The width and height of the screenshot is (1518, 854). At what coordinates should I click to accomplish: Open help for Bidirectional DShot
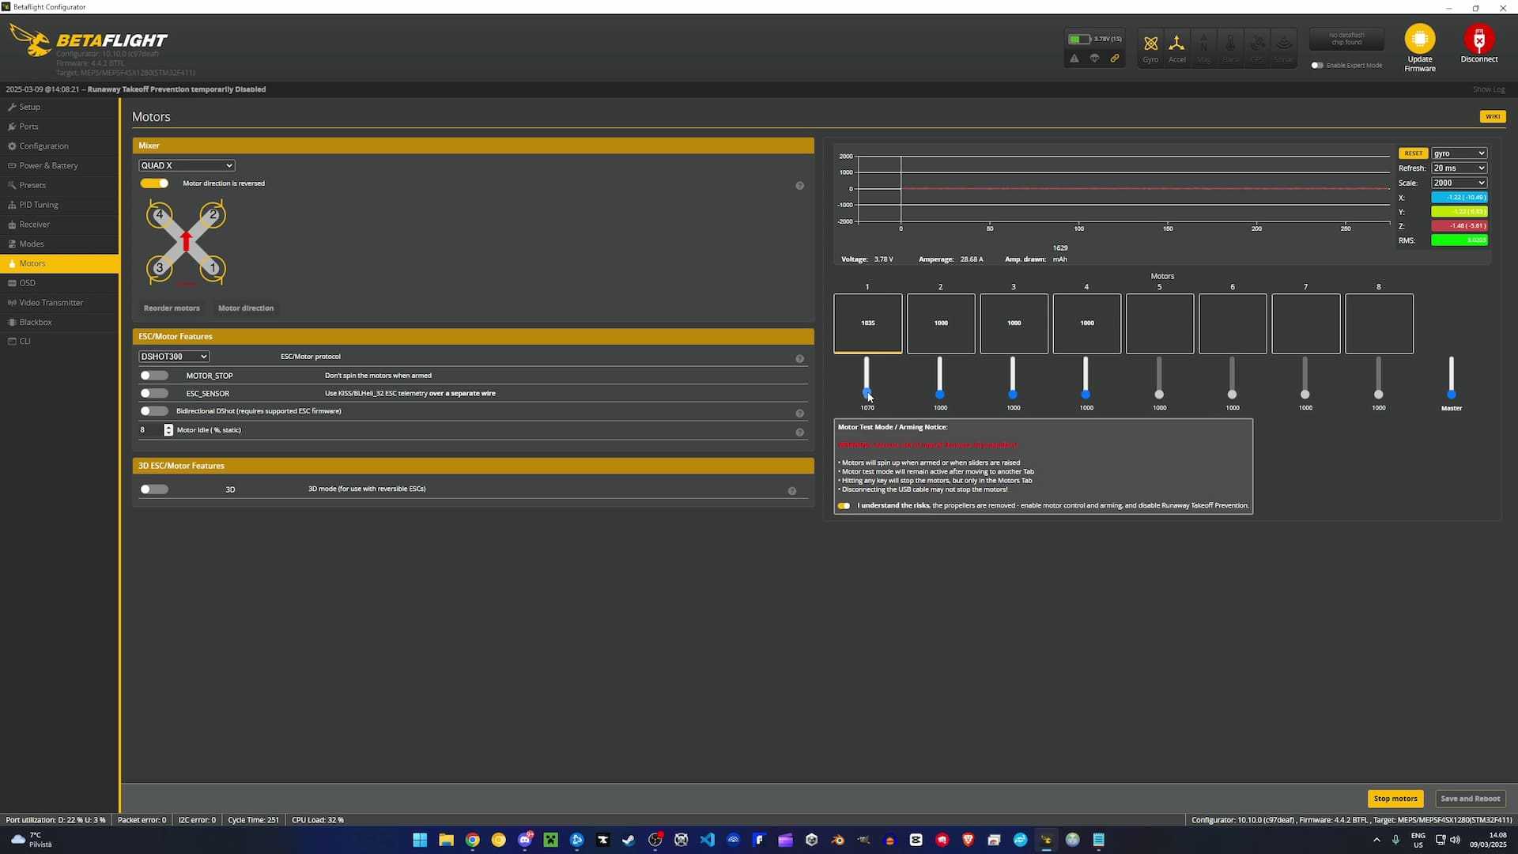799,414
